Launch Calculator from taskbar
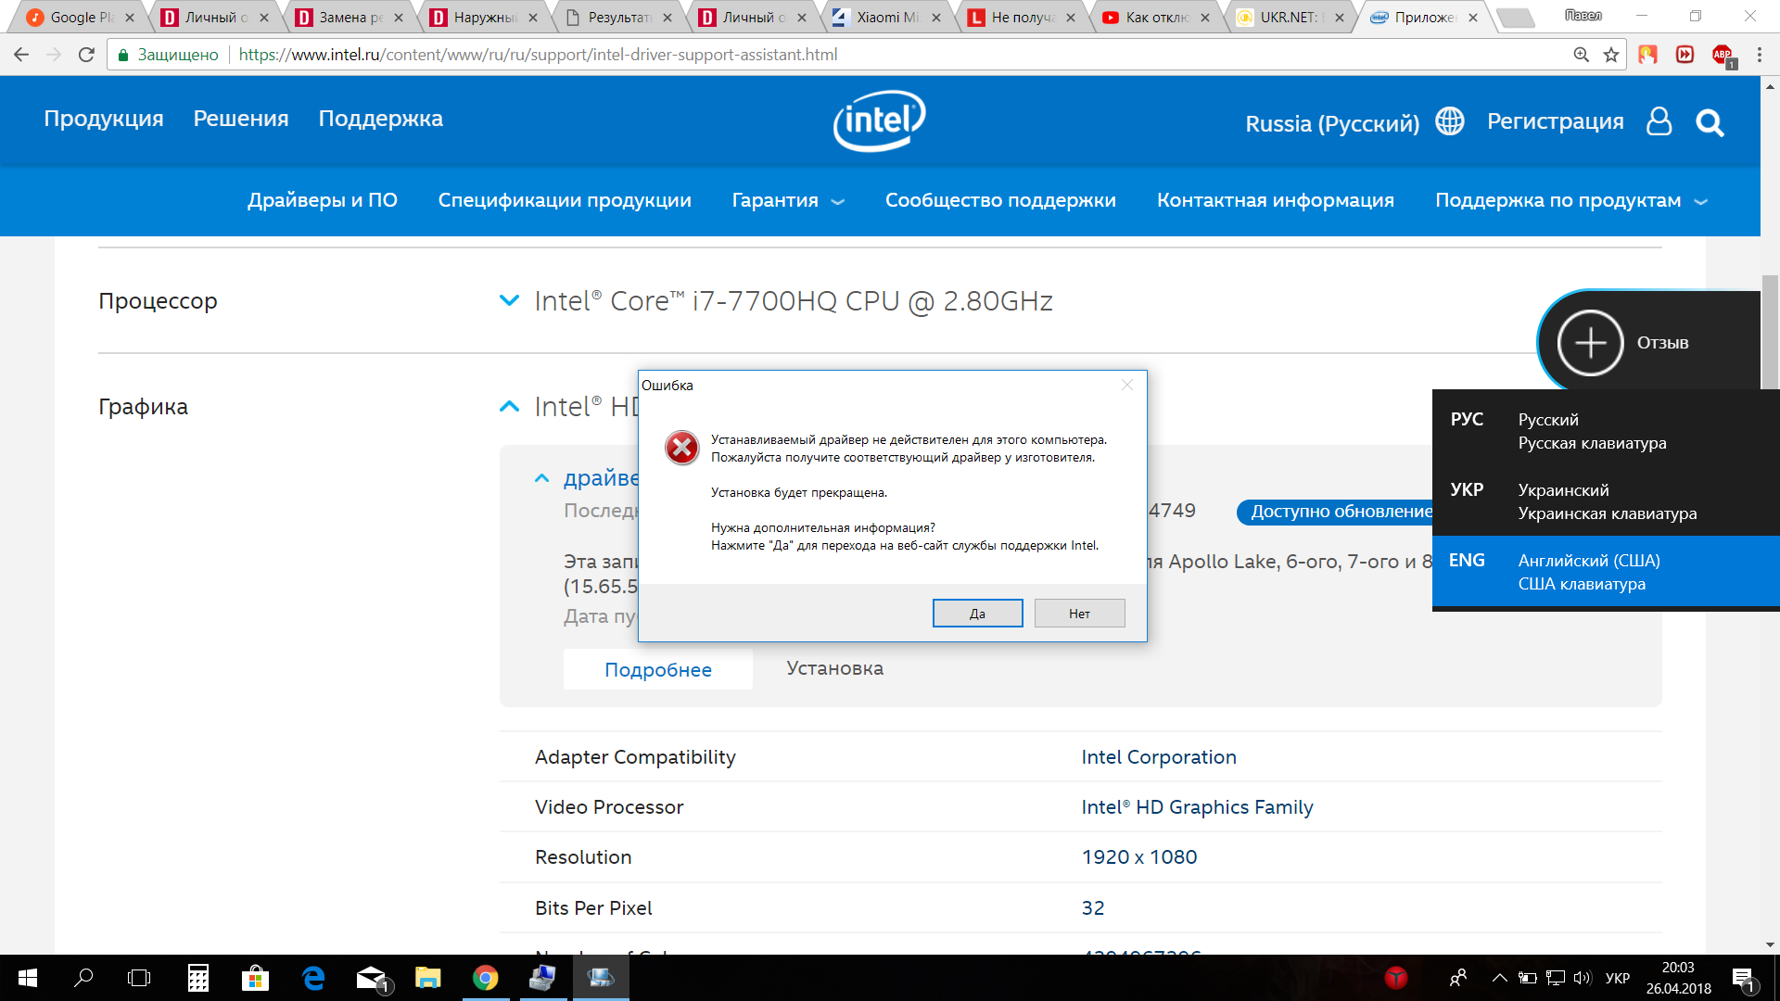 pyautogui.click(x=197, y=978)
